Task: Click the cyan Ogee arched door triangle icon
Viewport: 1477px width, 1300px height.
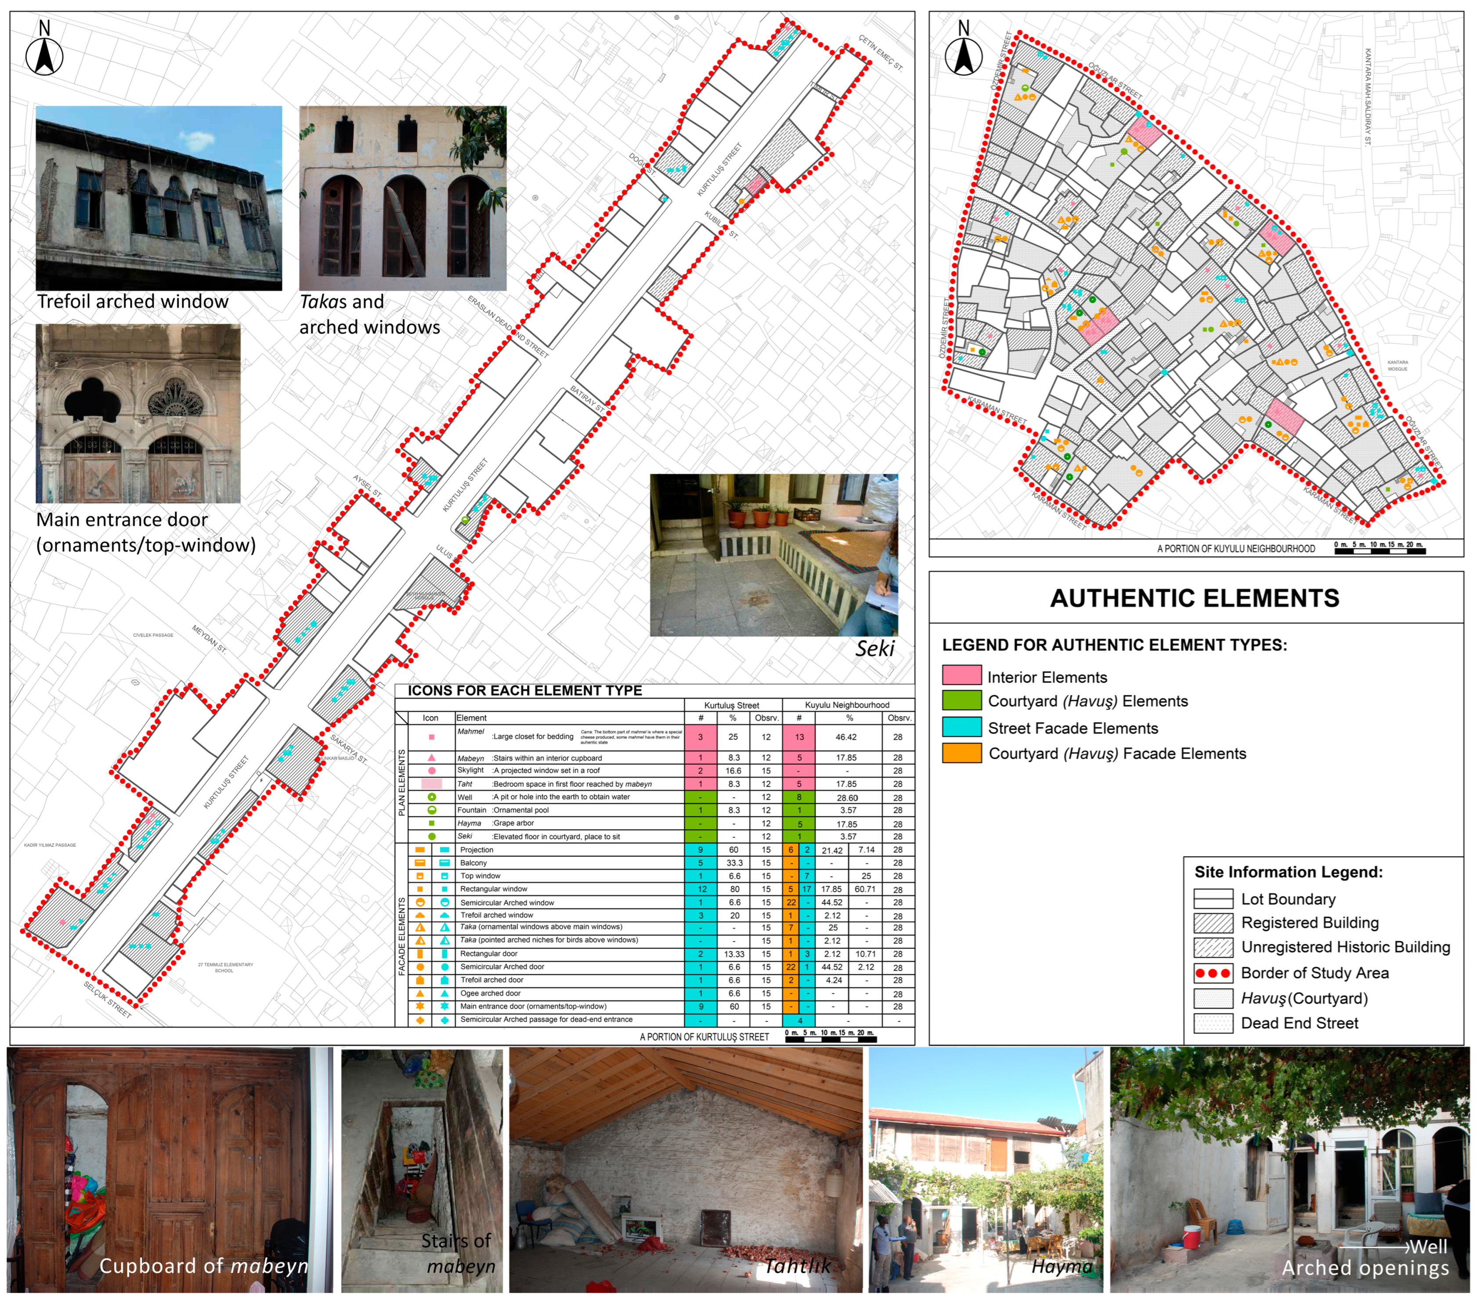Action: (444, 993)
